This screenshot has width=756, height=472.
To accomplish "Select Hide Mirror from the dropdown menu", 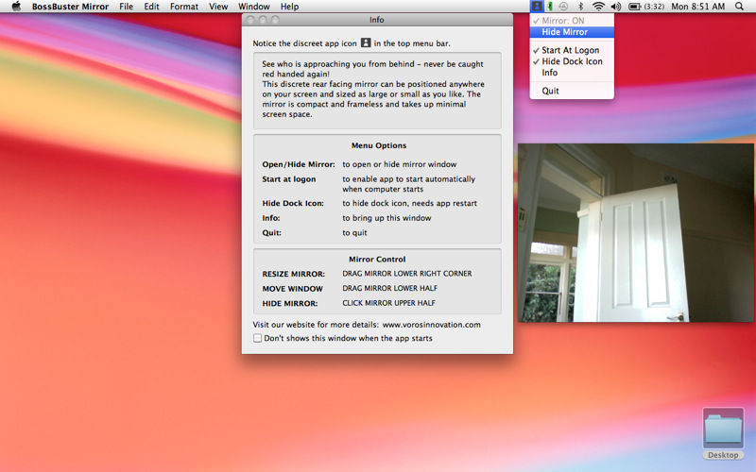I will 572,32.
